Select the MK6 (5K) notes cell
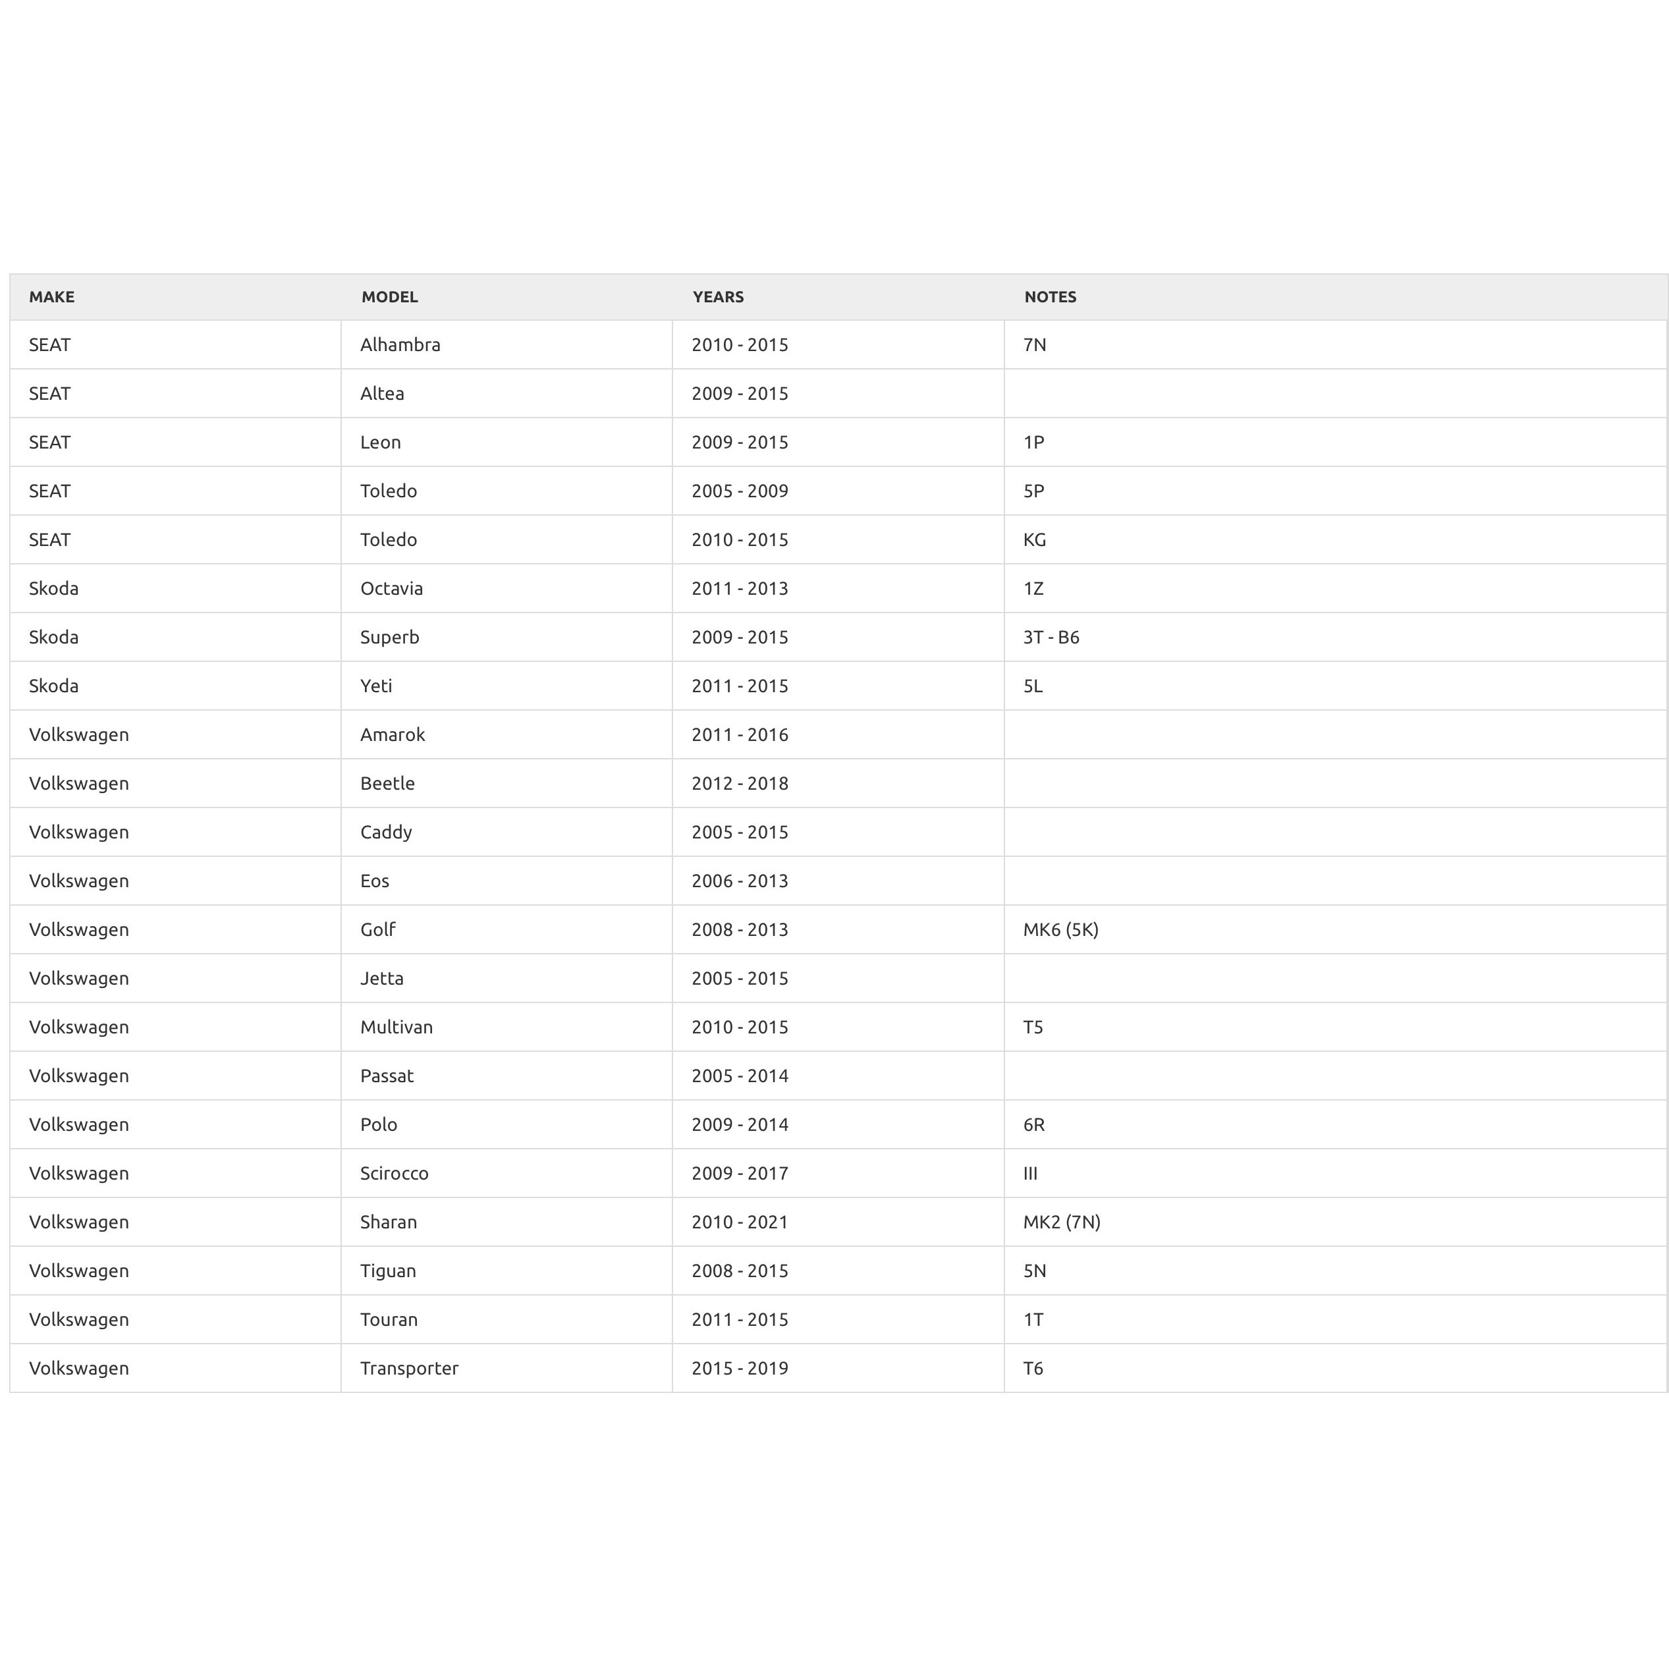1669x1669 pixels. coord(1061,929)
